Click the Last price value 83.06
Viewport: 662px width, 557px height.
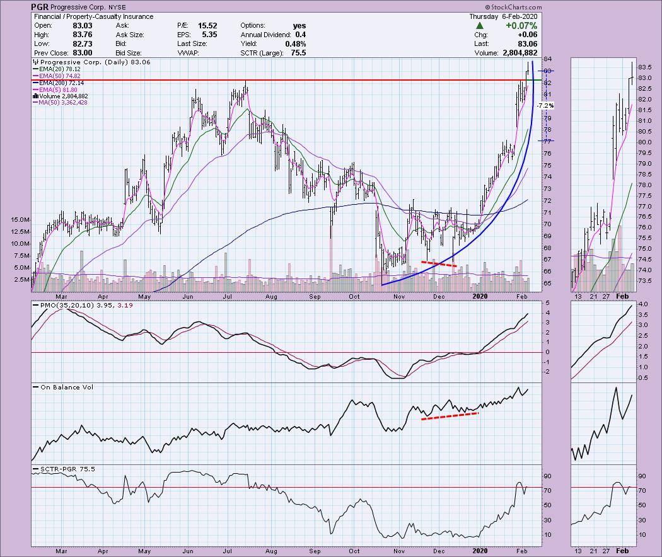pyautogui.click(x=528, y=44)
